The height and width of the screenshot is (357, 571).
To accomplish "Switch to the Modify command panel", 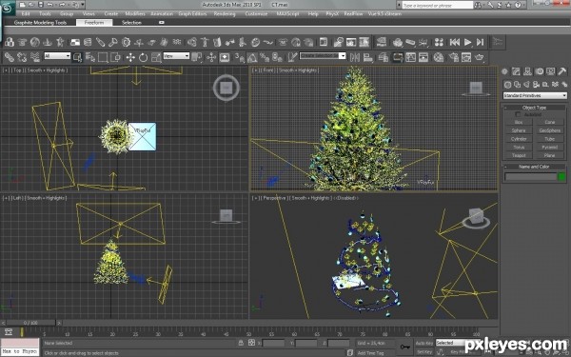I will tap(516, 71).
